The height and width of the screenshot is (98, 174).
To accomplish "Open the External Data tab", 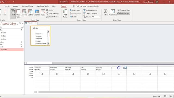I will point(27,6).
